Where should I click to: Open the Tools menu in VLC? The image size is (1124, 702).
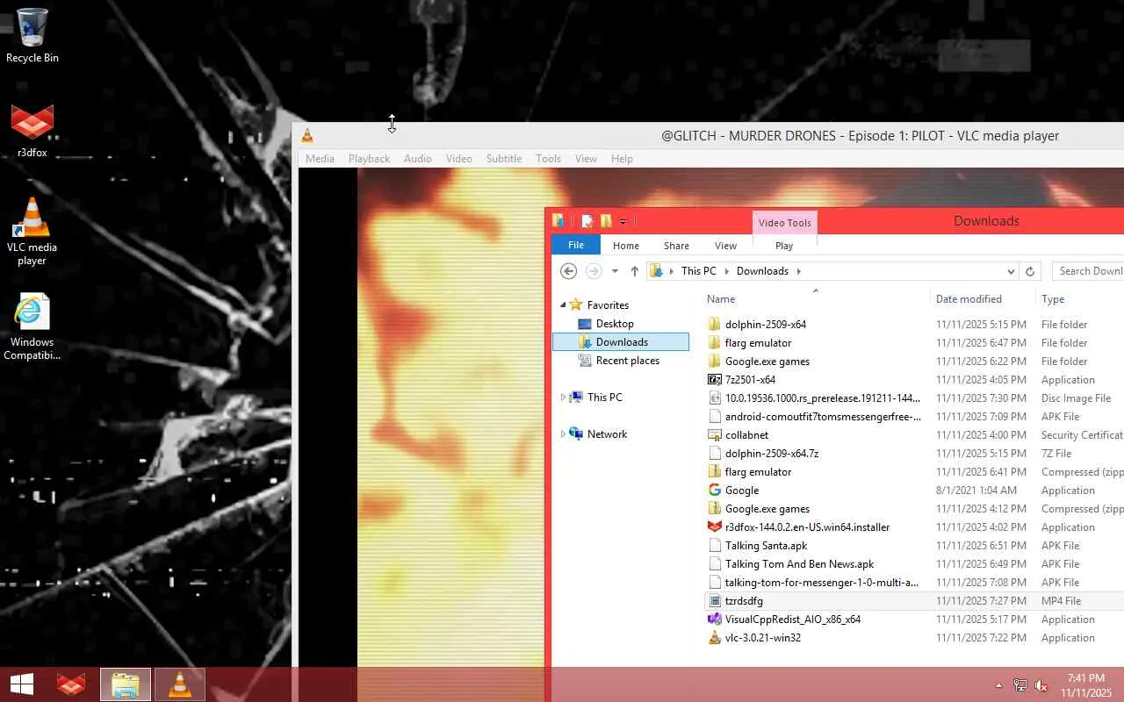pyautogui.click(x=548, y=159)
